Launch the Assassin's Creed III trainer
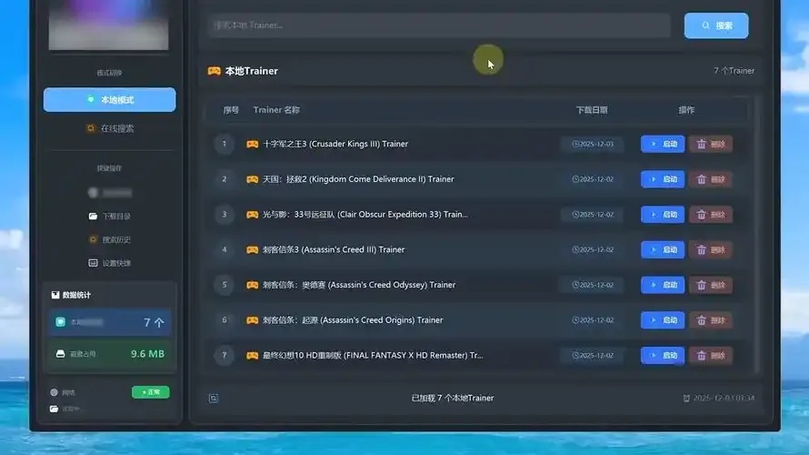 click(663, 249)
